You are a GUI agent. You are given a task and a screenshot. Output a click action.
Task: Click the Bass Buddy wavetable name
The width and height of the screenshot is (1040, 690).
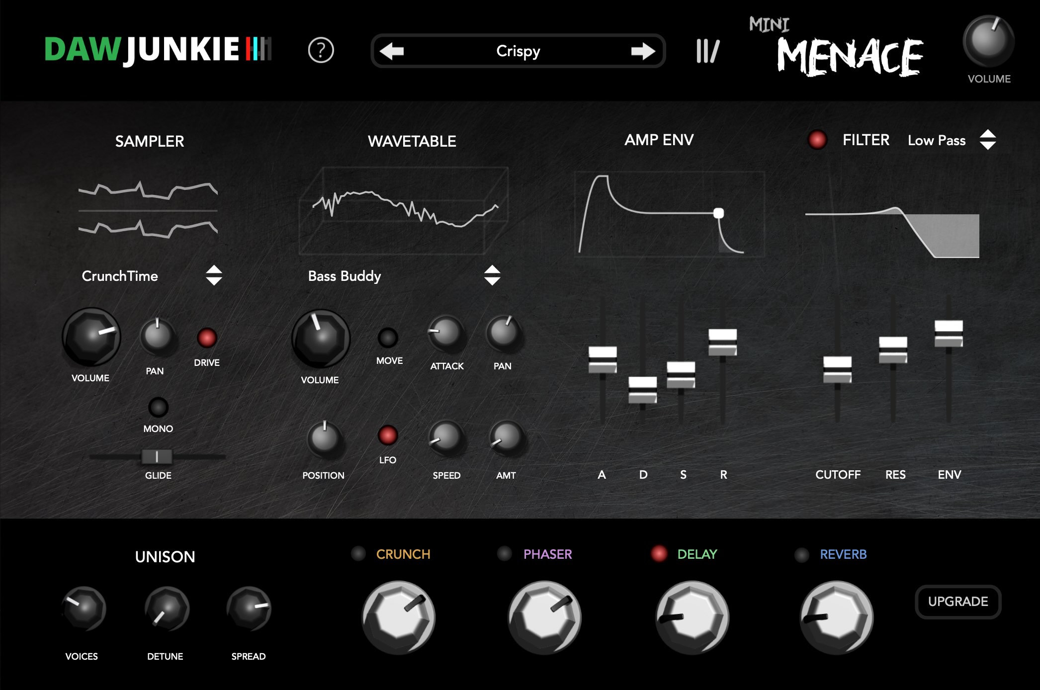click(x=345, y=276)
